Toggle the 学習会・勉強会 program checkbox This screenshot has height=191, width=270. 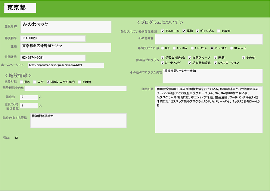[x=163, y=58]
